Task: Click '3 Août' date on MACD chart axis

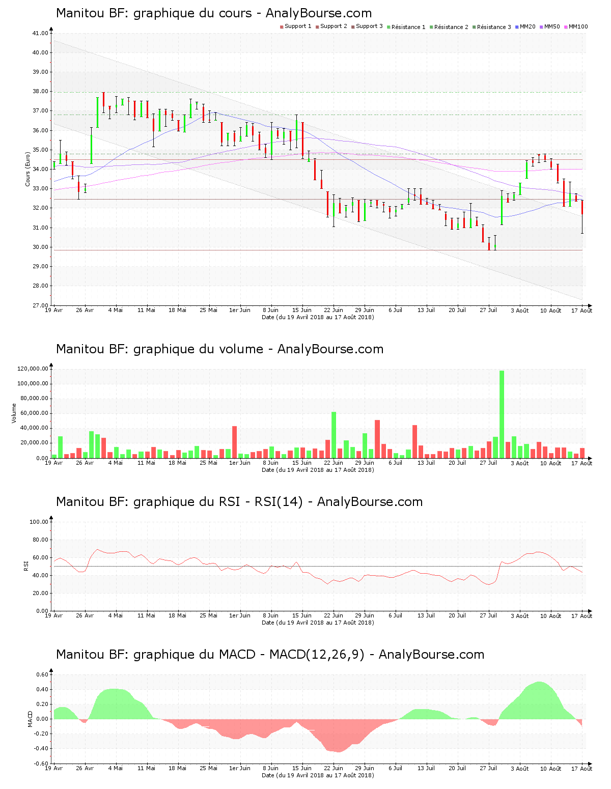Action: (x=519, y=768)
